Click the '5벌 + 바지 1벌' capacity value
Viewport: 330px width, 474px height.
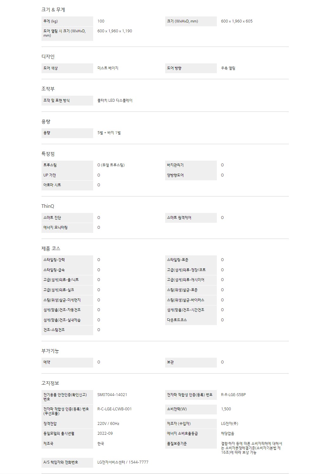[x=109, y=133]
